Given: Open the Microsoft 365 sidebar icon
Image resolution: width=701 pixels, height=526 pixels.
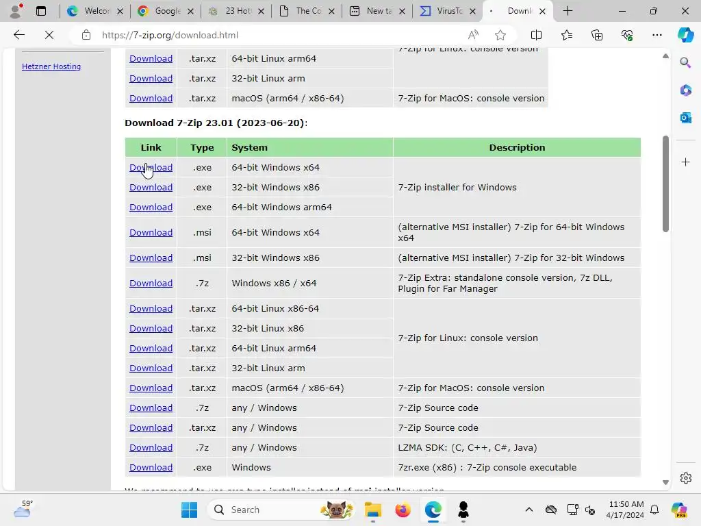Looking at the screenshot, I should tap(685, 90).
